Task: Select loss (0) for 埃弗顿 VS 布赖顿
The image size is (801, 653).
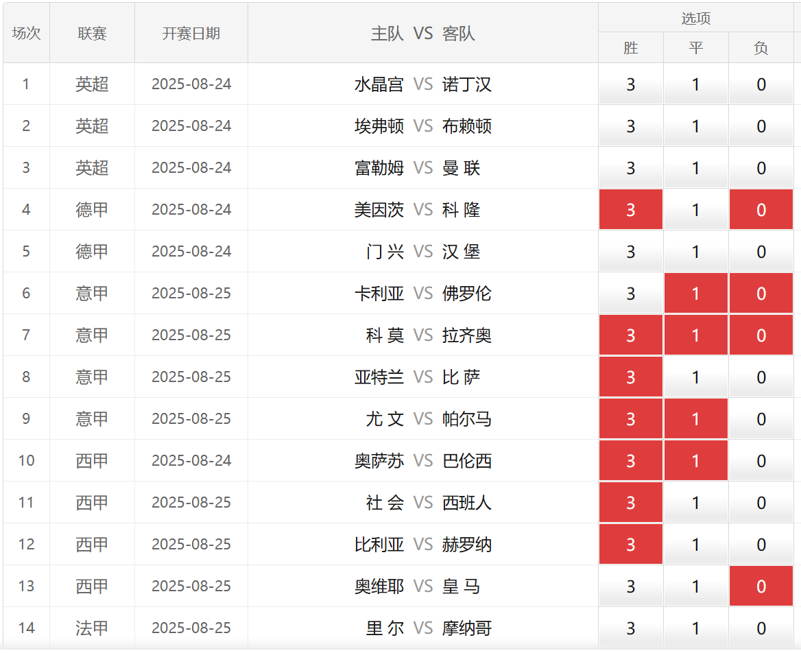Action: point(761,126)
